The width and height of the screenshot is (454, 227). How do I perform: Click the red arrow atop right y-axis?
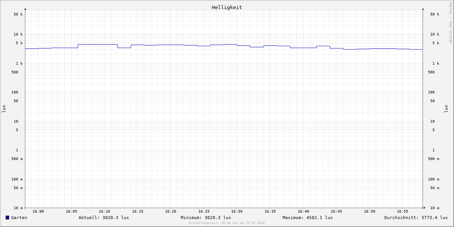[x=423, y=9]
